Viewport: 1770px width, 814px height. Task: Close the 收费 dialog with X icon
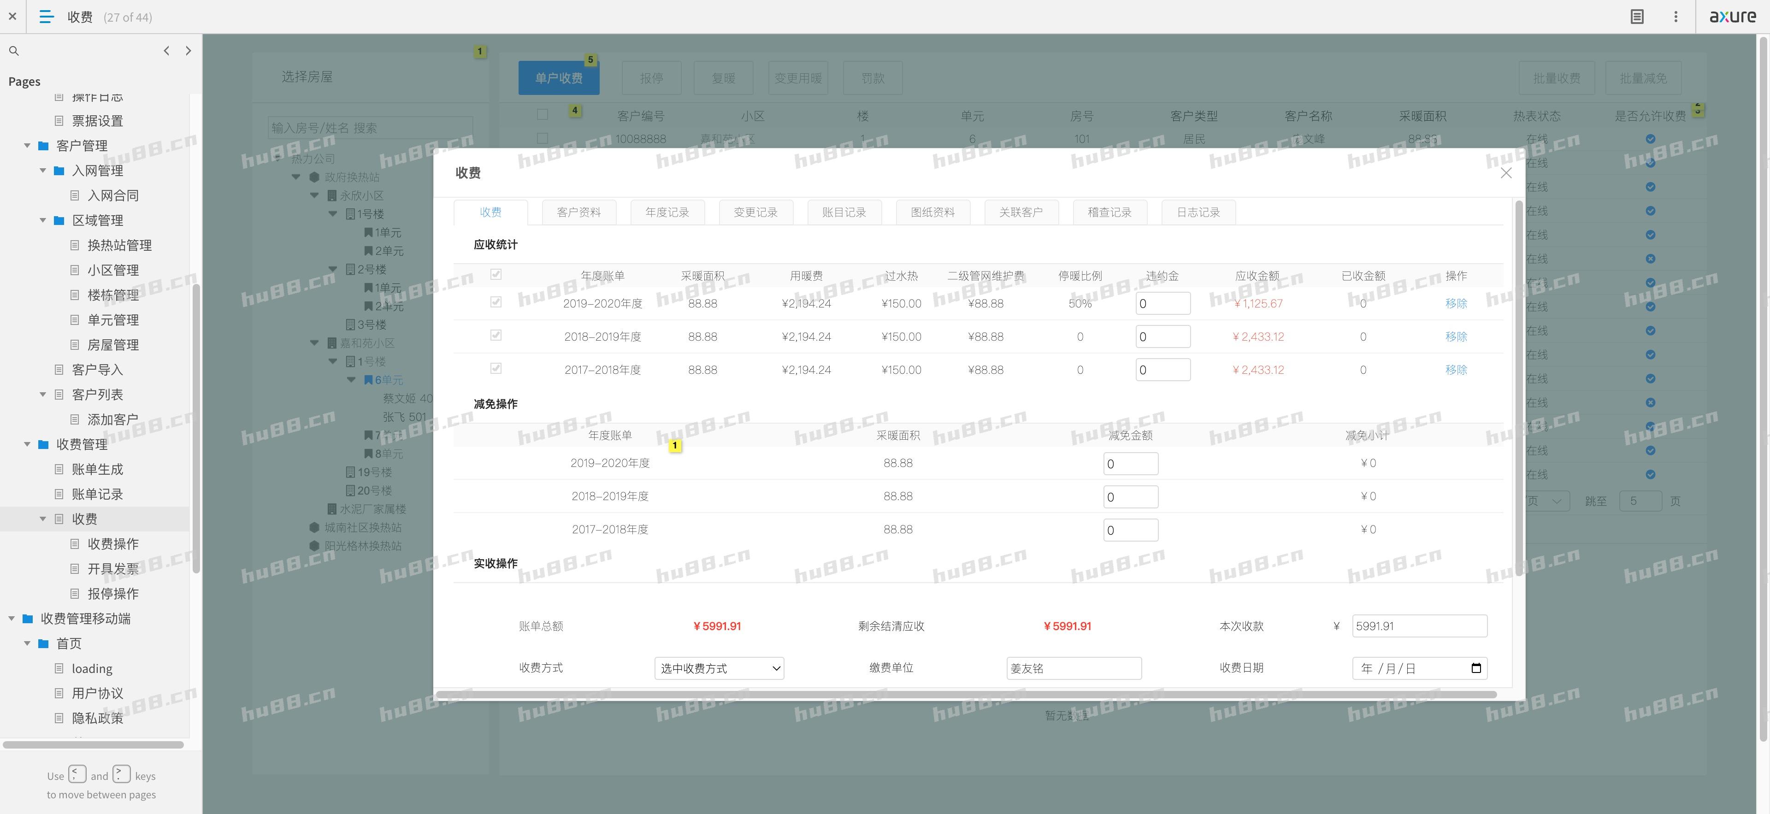click(1505, 173)
